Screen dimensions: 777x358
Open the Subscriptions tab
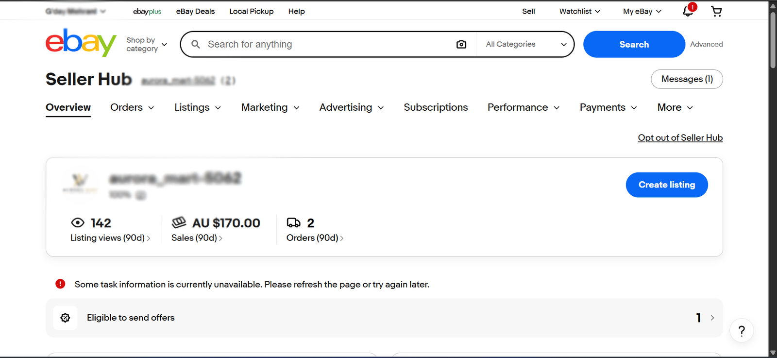point(436,107)
